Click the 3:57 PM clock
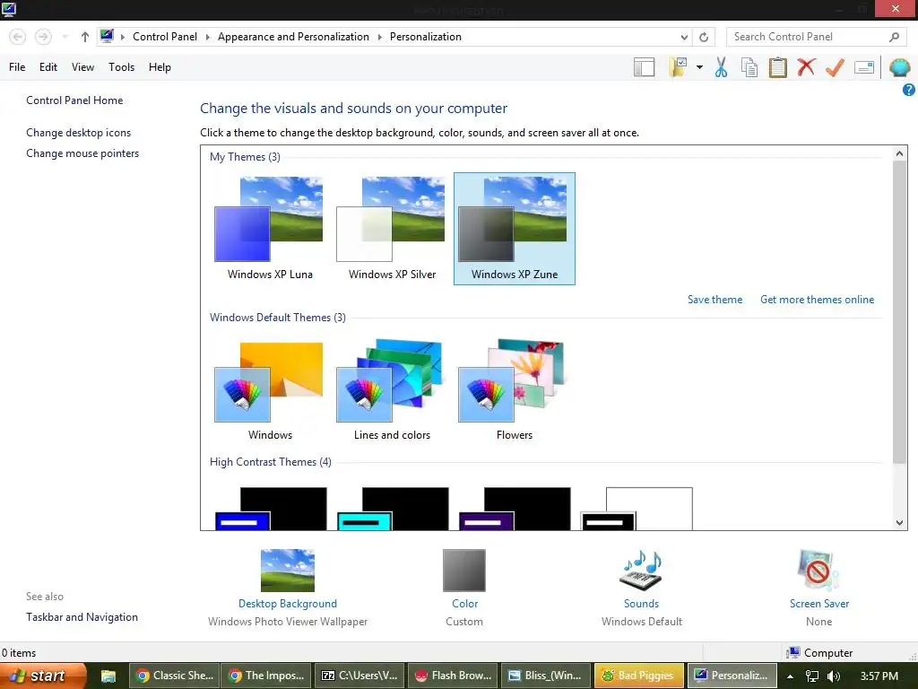The width and height of the screenshot is (918, 689). [x=879, y=676]
